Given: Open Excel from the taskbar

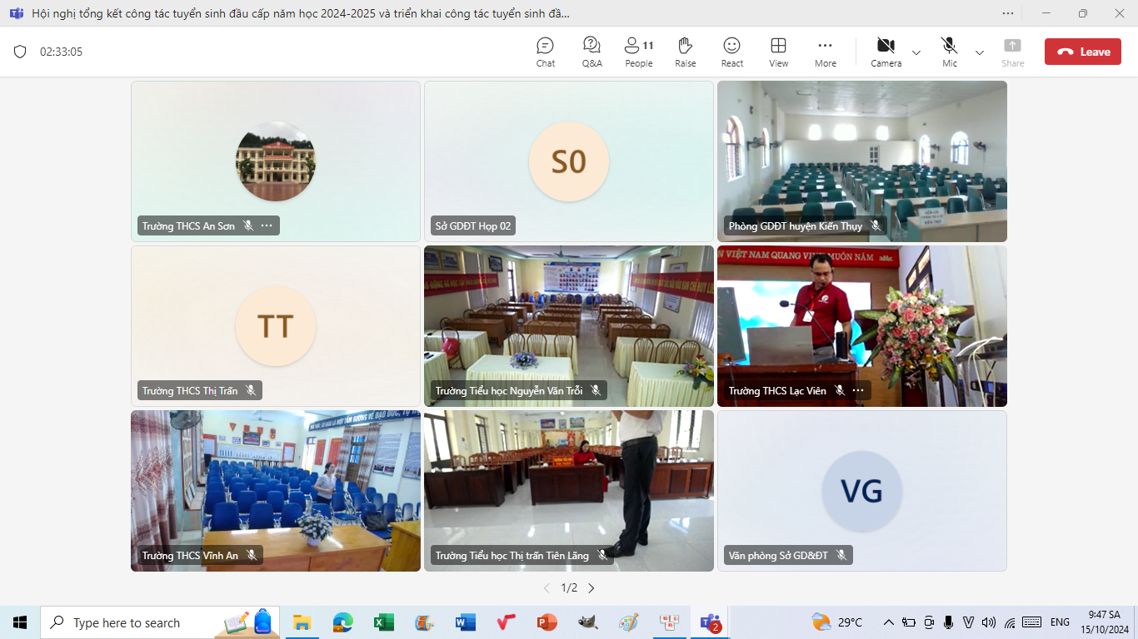Looking at the screenshot, I should 383,622.
